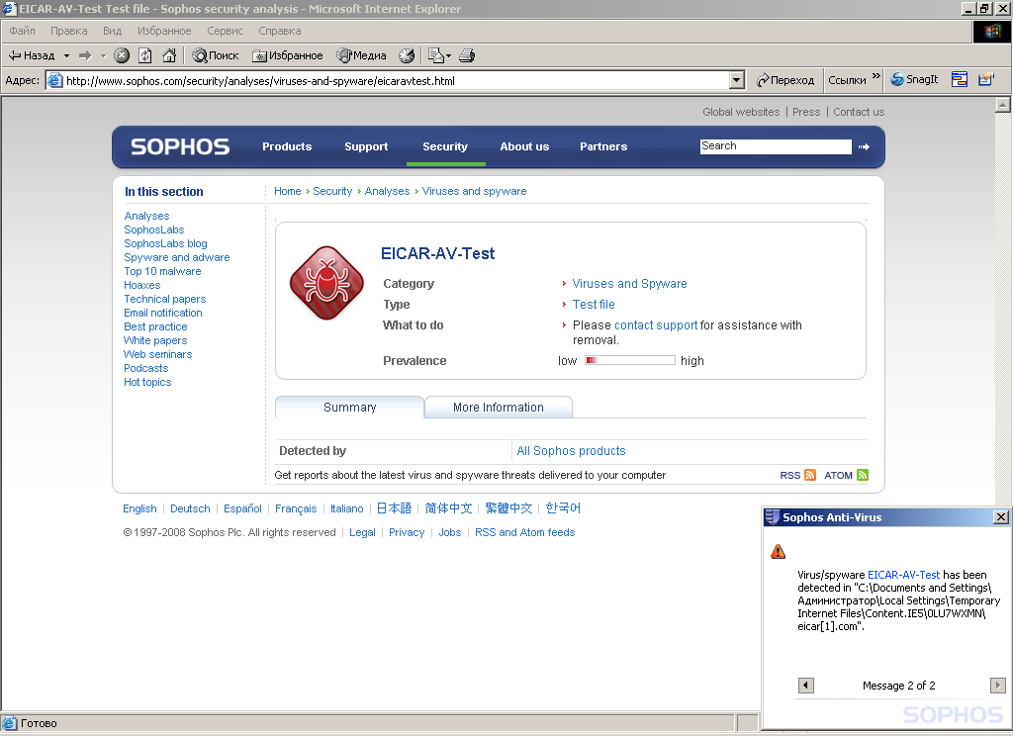Select the Summary tab

(349, 408)
